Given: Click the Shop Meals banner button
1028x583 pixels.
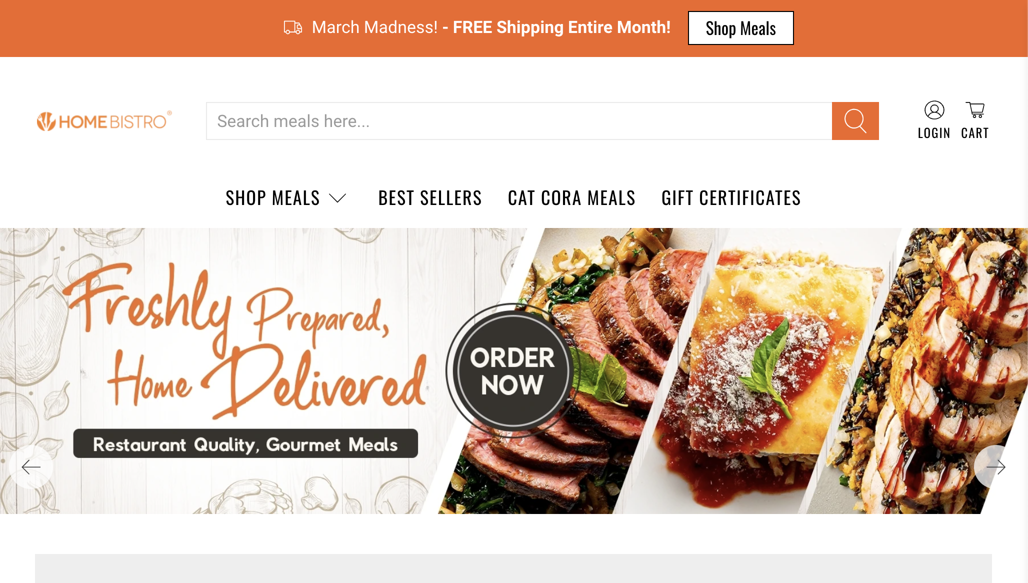Looking at the screenshot, I should [x=740, y=28].
